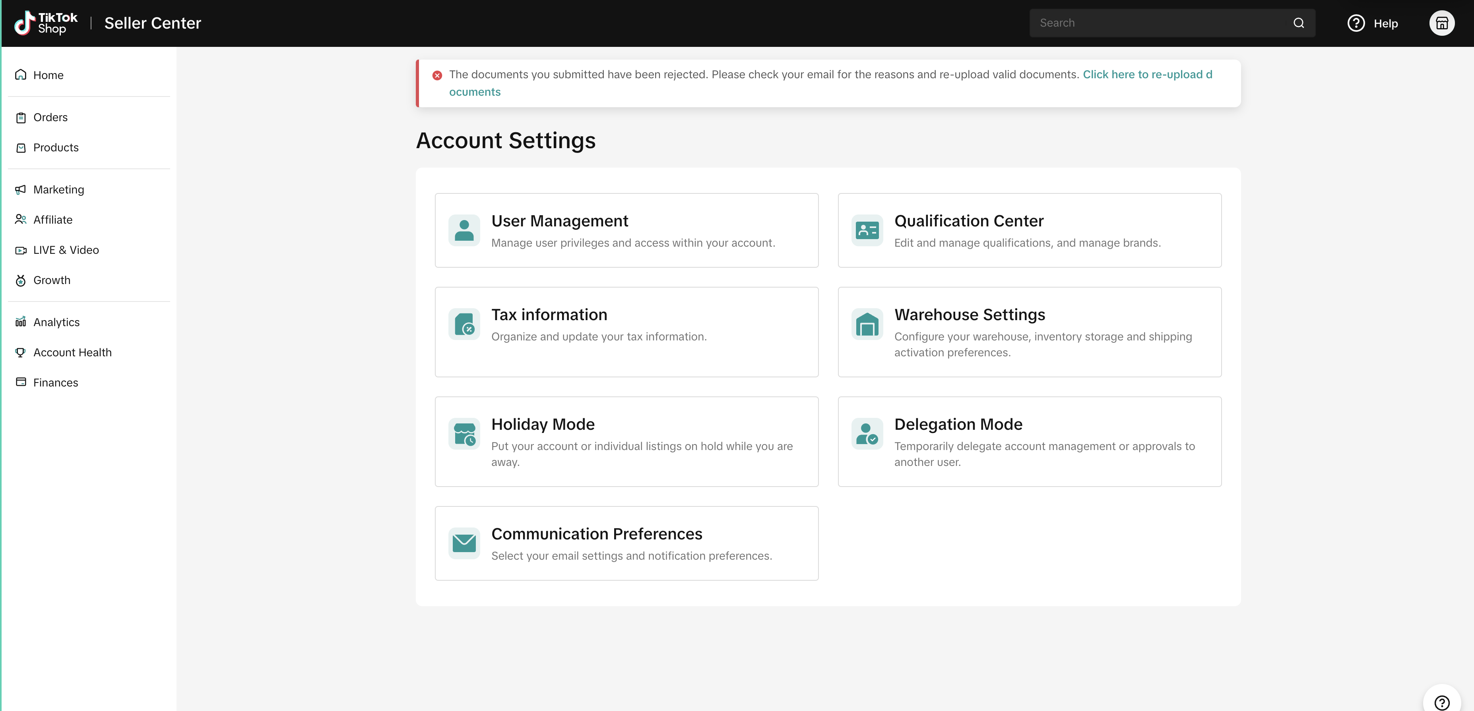Screen dimensions: 1474x711
Task: Open the Marketing sidebar section
Action: pyautogui.click(x=58, y=189)
